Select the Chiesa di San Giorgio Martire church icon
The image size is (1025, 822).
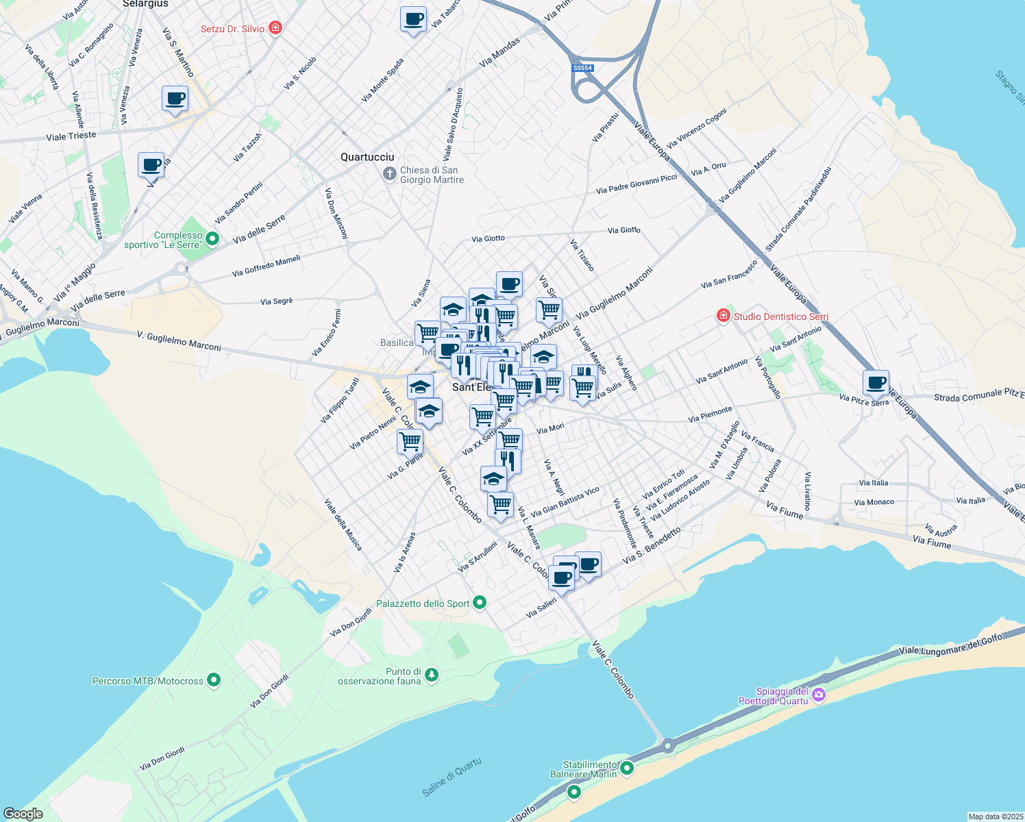tap(389, 174)
